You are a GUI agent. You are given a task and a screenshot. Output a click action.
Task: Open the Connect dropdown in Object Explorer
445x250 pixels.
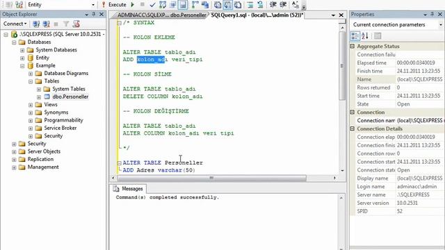pos(15,24)
